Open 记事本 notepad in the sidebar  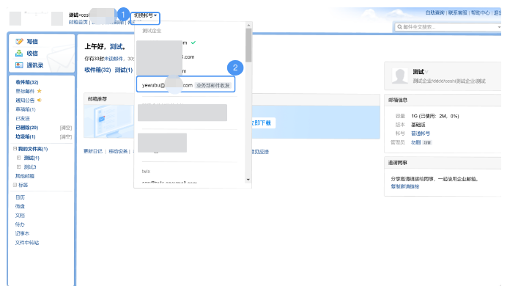[22, 233]
